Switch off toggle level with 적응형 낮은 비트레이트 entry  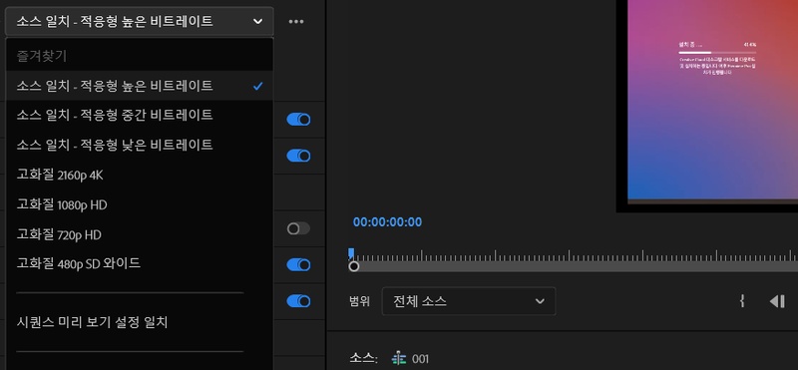[x=298, y=156]
